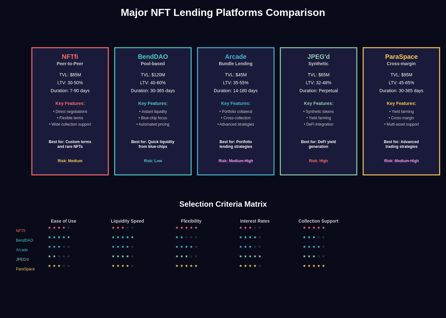446x318 pixels.
Task: Click 'TVL: $85M' in the NFTfi card
Action: pyautogui.click(x=70, y=75)
